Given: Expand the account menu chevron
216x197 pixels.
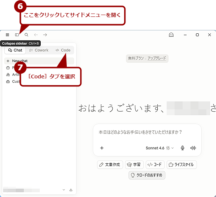Looking at the screenshot, I should [64, 190].
